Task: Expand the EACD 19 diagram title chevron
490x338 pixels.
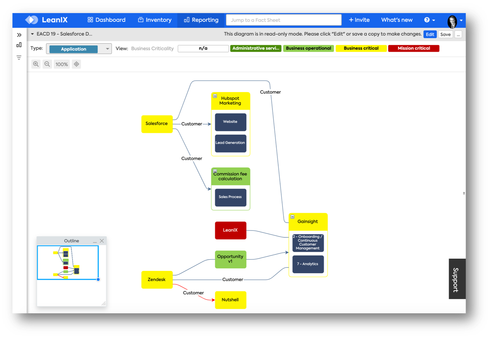Action: [x=32, y=34]
